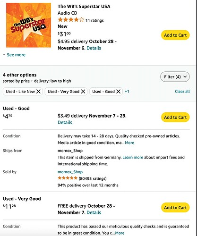Remove the Used - Like New filter
197x236 pixels.
pyautogui.click(x=38, y=92)
